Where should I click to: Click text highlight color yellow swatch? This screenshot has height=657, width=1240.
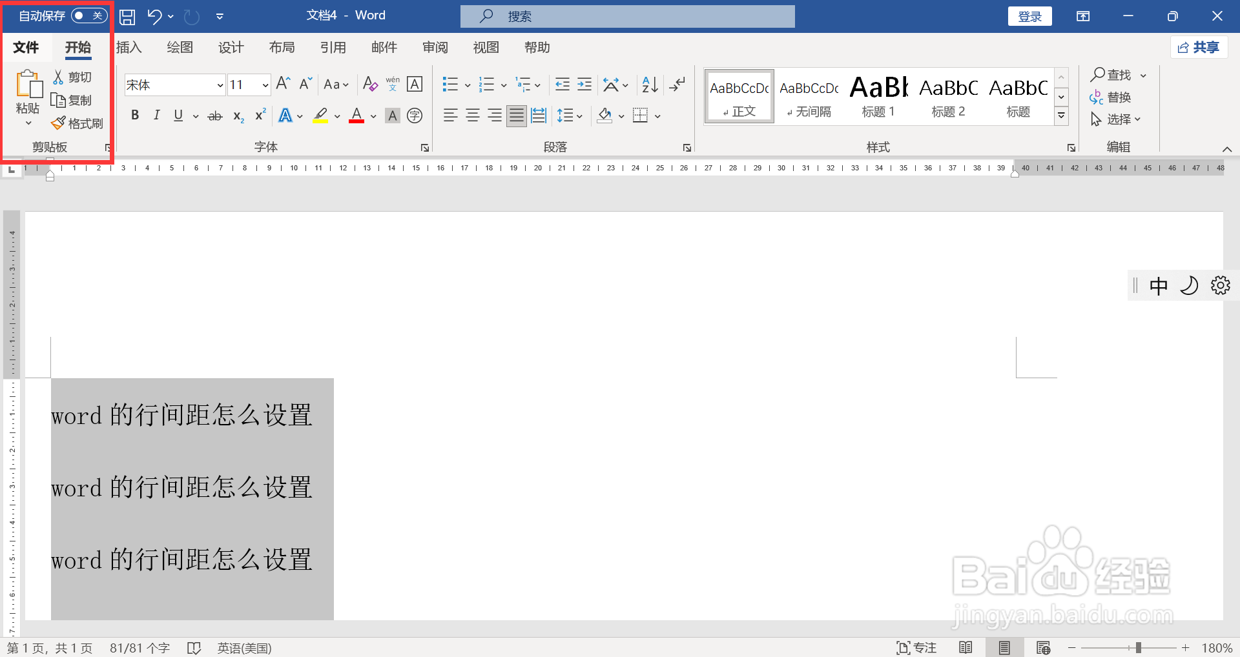point(320,116)
